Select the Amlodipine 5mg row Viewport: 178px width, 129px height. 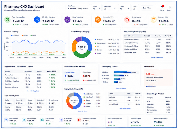pos(148,52)
